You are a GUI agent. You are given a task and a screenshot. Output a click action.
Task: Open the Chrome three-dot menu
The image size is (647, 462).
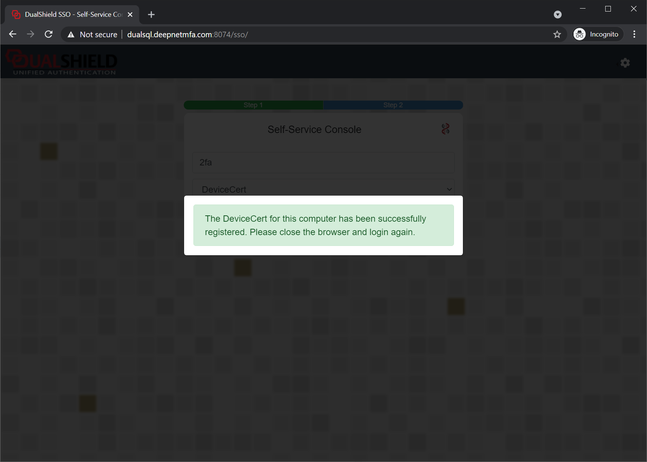tap(634, 35)
